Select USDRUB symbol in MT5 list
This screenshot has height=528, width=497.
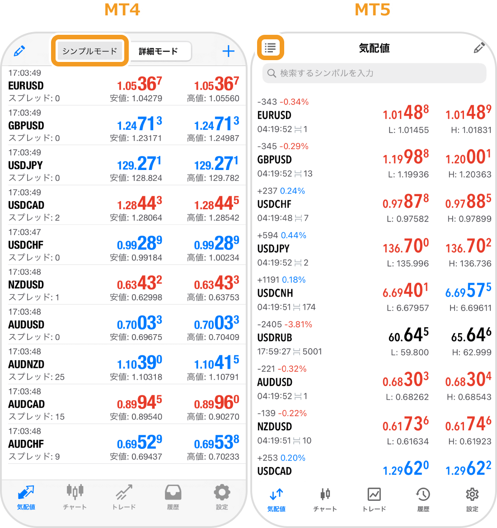pos(275,337)
